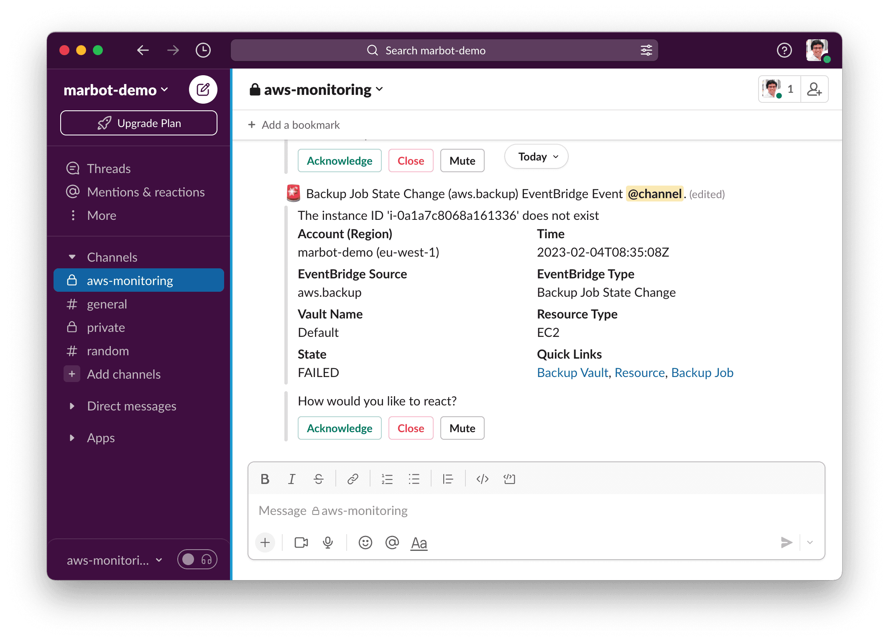The height and width of the screenshot is (642, 889).
Task: Select the general channel
Action: tap(106, 303)
